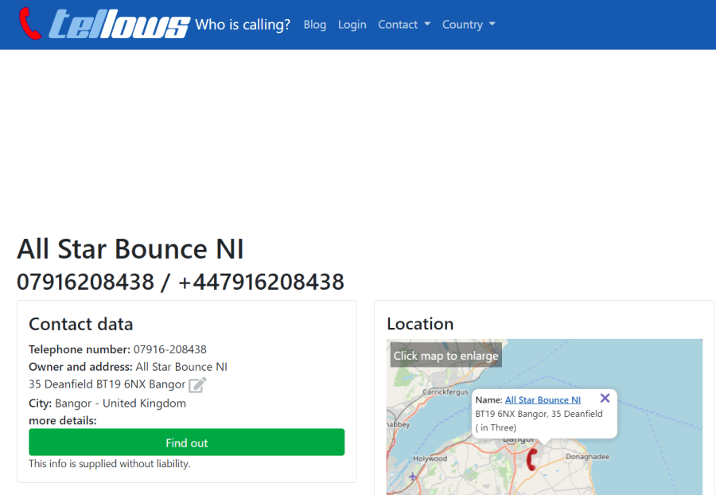Screen dimensions: 716x495
Task: Click the edit pencil icon beside the address
Action: coord(197,385)
